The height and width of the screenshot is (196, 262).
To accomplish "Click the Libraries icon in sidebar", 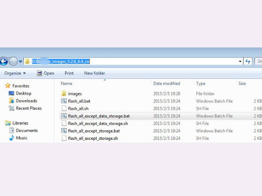I will tap(7, 123).
